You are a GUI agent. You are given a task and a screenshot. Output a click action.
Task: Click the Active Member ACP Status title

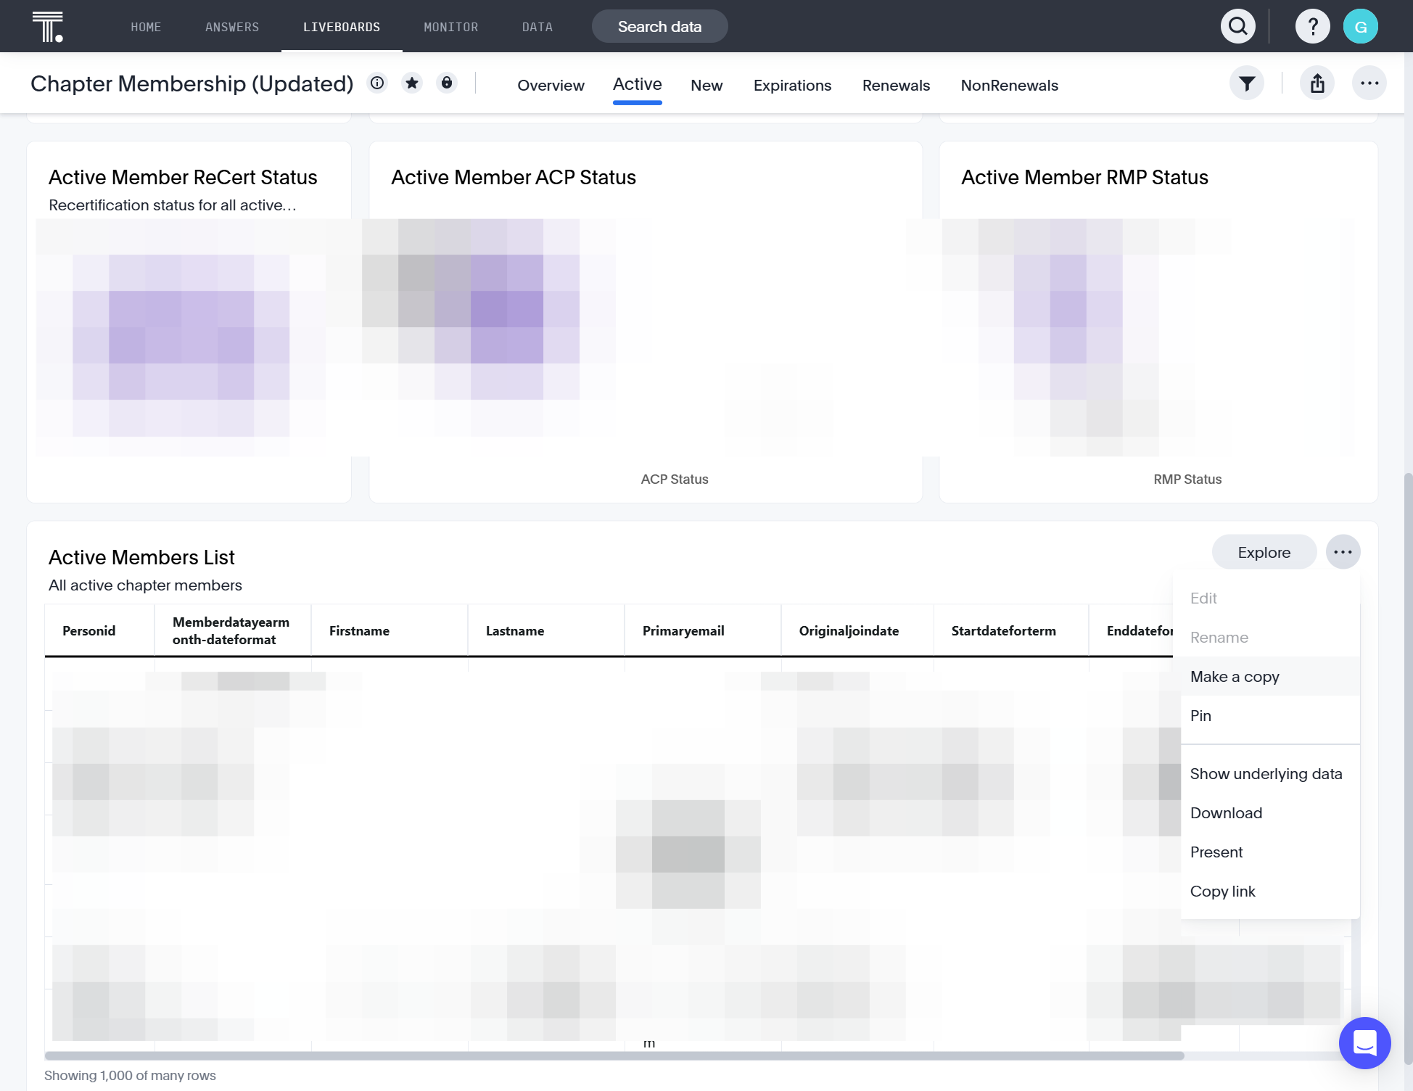pyautogui.click(x=514, y=177)
